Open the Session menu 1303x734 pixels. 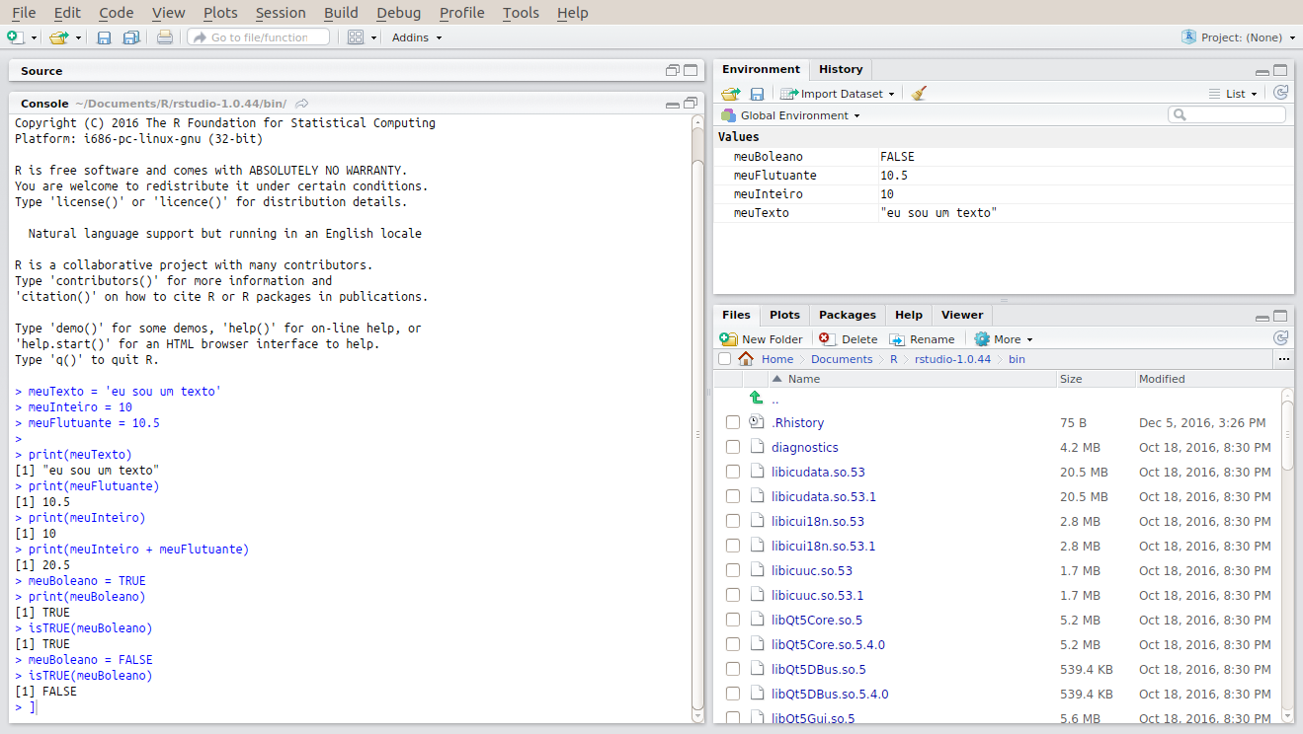(281, 13)
